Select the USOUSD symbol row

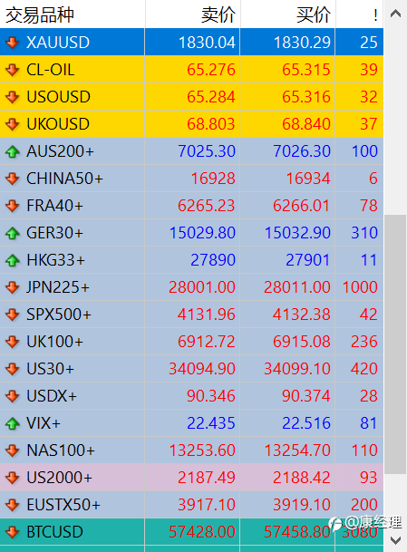(191, 97)
